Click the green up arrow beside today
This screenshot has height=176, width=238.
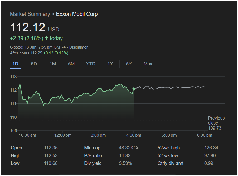tap(47, 38)
